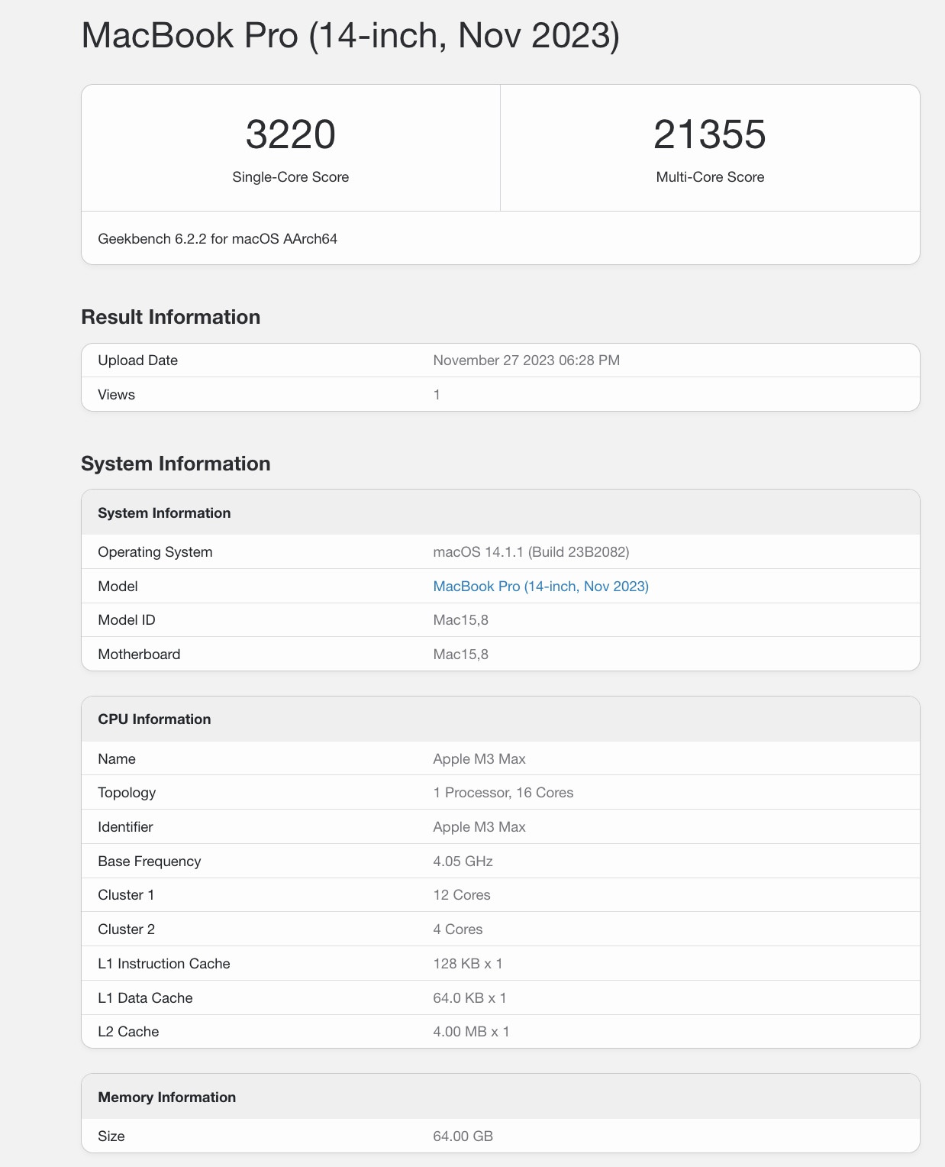The height and width of the screenshot is (1167, 945).
Task: Select the memory Size 64.00 GB value
Action: click(463, 1136)
